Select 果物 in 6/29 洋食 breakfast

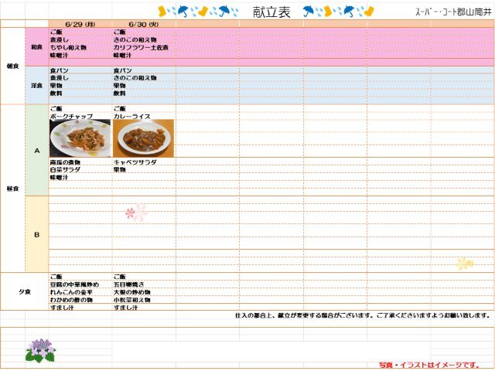56,86
